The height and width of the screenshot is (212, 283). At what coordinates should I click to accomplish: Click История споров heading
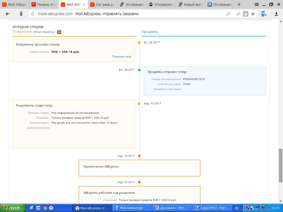click(x=28, y=27)
